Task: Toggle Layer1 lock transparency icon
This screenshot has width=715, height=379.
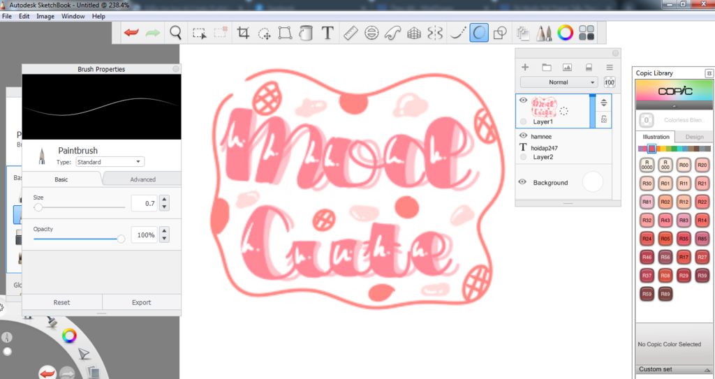Action: click(604, 119)
